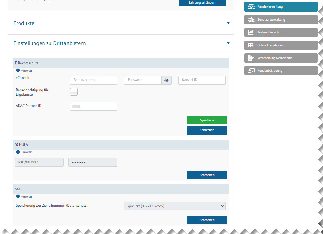Open Verarbeitungsverzeichnis menu item
The image size is (323, 234).
(x=281, y=58)
